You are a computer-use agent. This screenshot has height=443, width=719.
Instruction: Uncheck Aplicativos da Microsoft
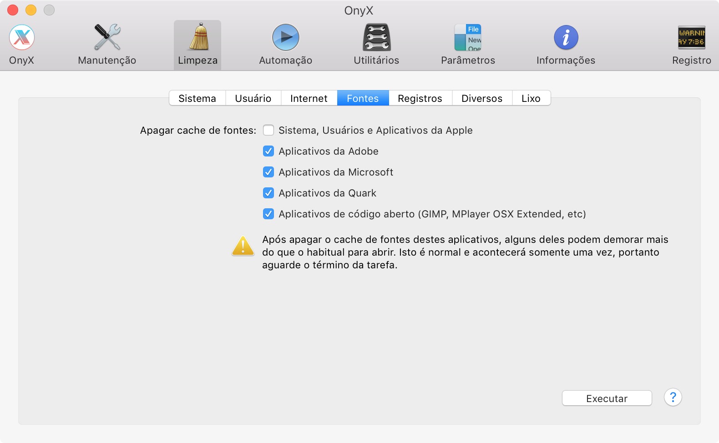(268, 172)
